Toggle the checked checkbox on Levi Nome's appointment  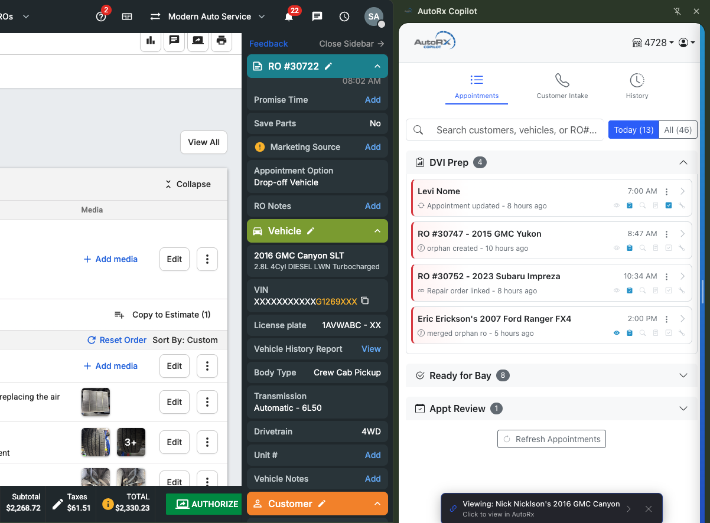click(x=669, y=205)
